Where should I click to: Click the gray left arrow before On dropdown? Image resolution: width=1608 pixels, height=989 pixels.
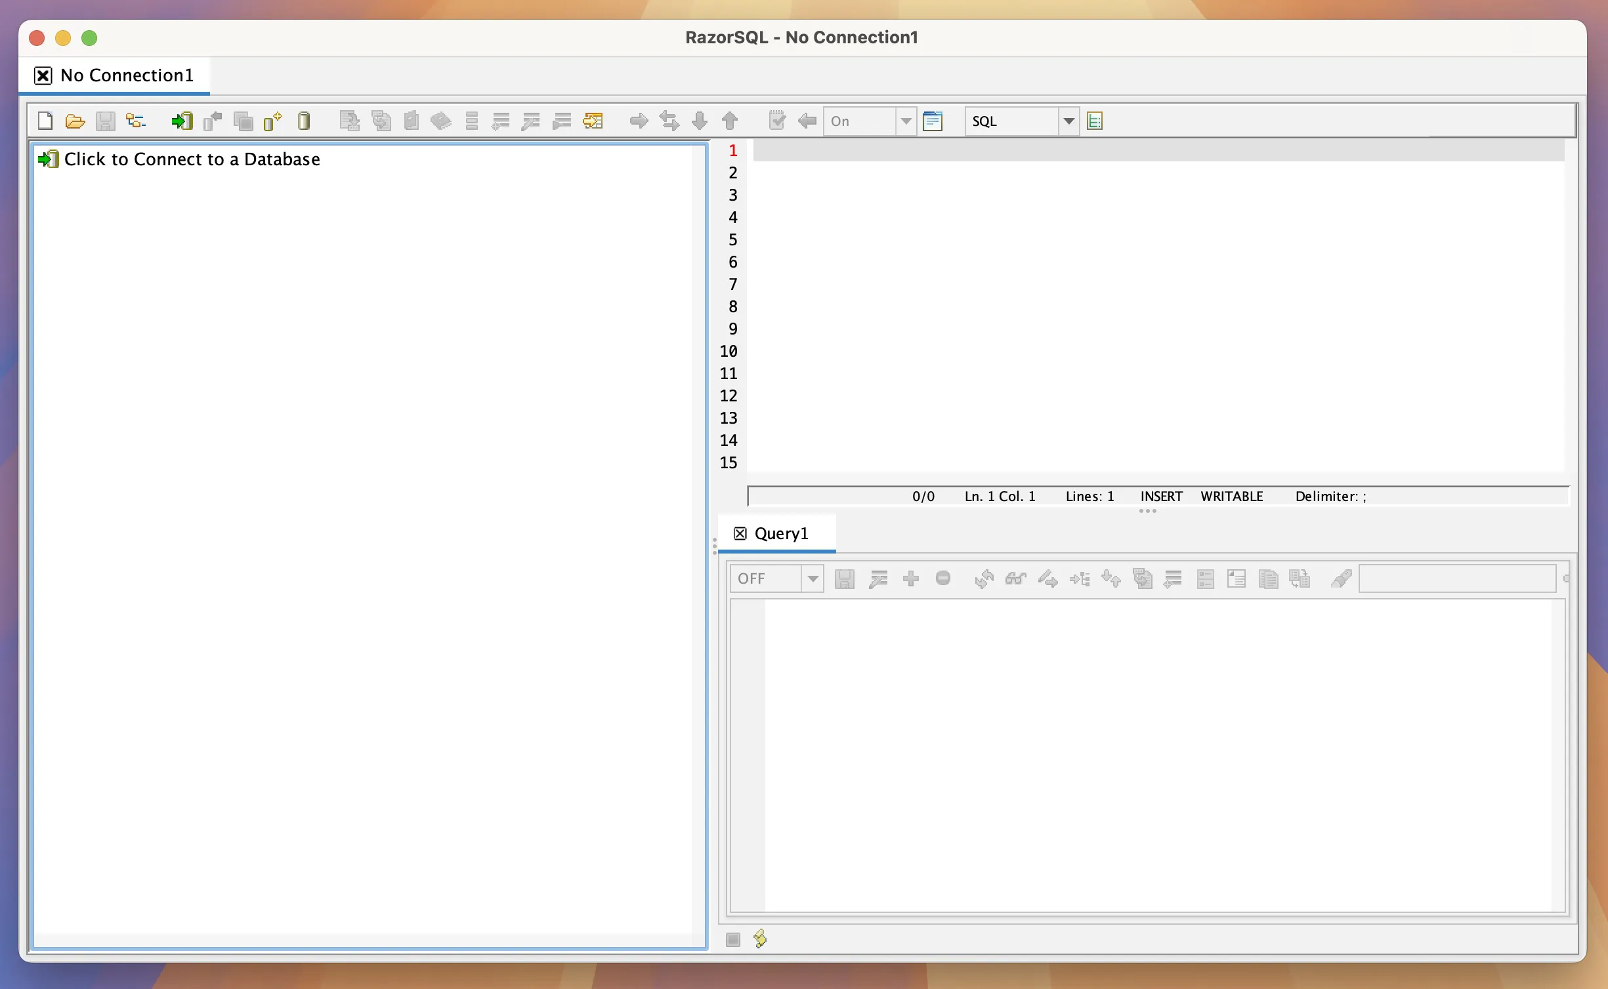807,121
